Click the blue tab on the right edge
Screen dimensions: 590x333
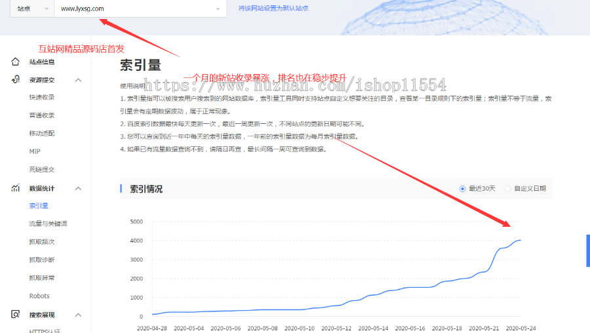(587, 250)
